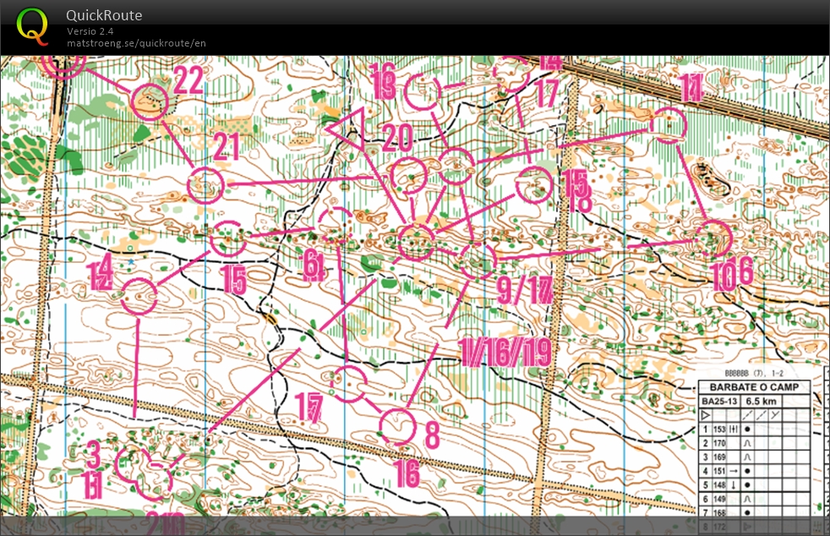Select the pink start triangle on the map
Viewport: 830px width, 536px height.
pyautogui.click(x=348, y=131)
